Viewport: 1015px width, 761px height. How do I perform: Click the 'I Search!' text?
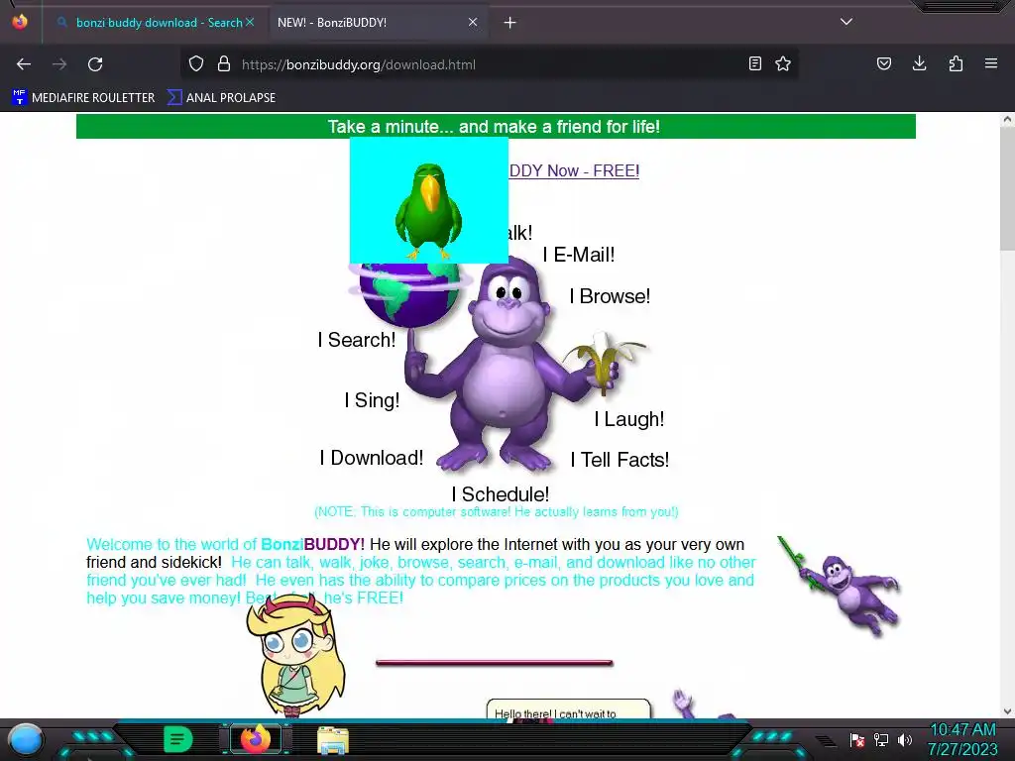pyautogui.click(x=357, y=339)
